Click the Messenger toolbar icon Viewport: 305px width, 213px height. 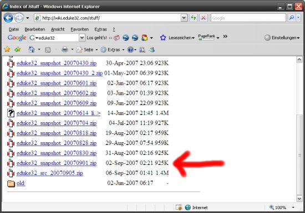[x=152, y=50]
